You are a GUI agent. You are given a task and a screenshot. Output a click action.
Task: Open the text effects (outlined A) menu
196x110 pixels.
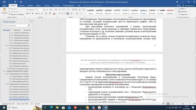pyautogui.click(x=46, y=13)
